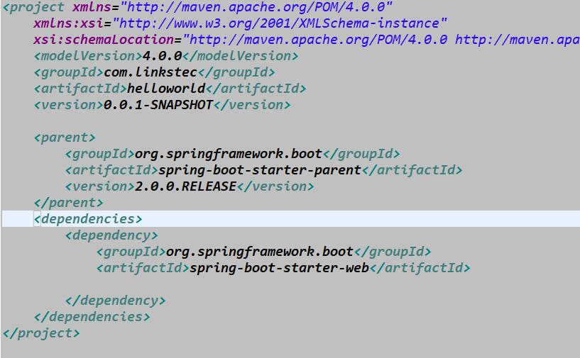Click the closing version tag after 2.0.0.RELEASE
580x358 pixels.
tap(275, 186)
